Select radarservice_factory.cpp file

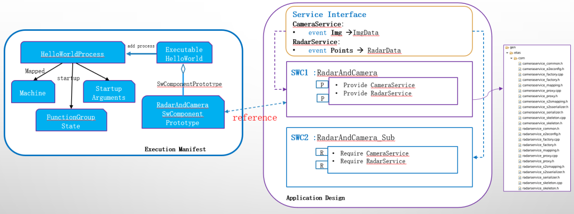(542, 139)
